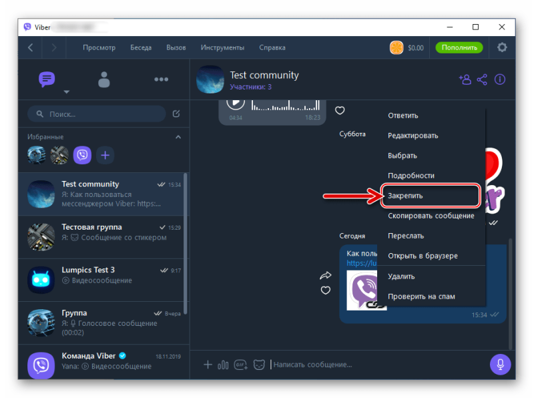Collapse the Избранные favorites section
Screen dimensions: 534x398
[178, 137]
